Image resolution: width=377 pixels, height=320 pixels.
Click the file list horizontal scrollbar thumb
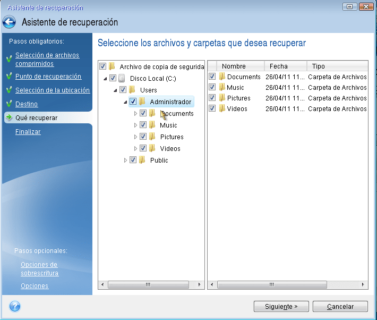click(272, 284)
